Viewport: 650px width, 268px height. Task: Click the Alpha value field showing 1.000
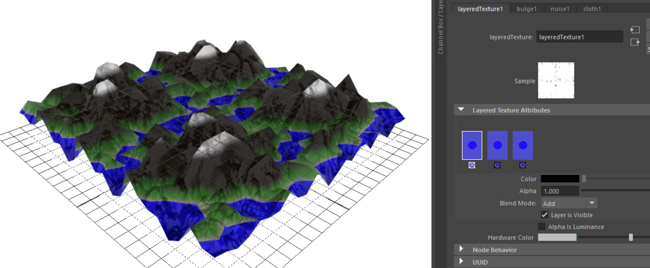coord(560,191)
